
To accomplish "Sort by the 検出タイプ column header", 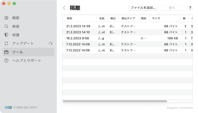I will 128,18.
